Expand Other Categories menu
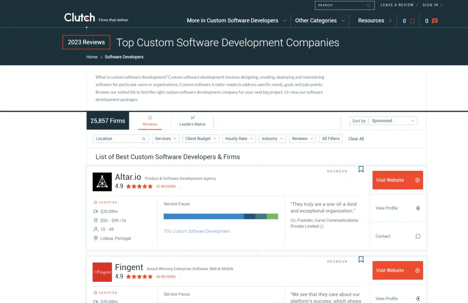The height and width of the screenshot is (303, 468). tap(320, 21)
